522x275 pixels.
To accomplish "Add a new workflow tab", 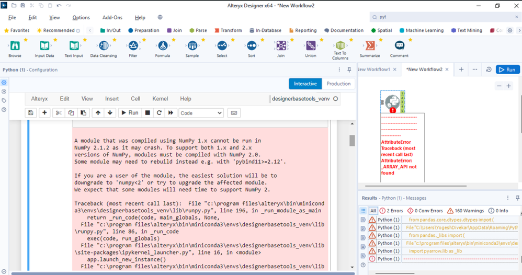I will click(x=461, y=70).
